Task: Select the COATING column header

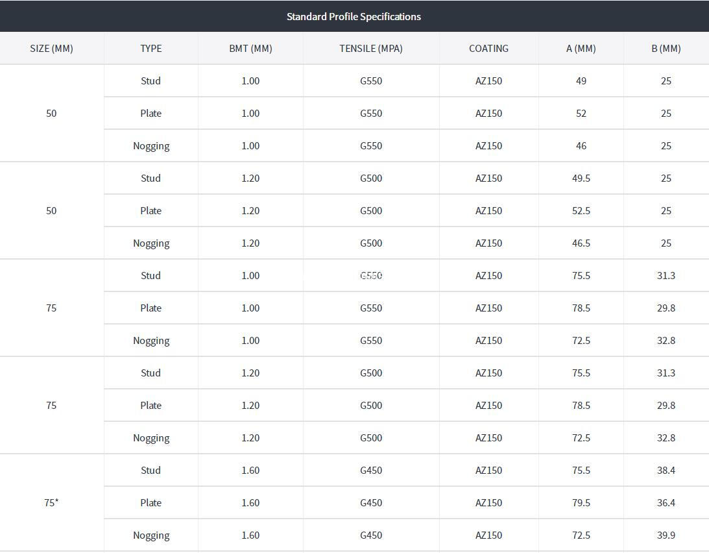Action: [489, 49]
